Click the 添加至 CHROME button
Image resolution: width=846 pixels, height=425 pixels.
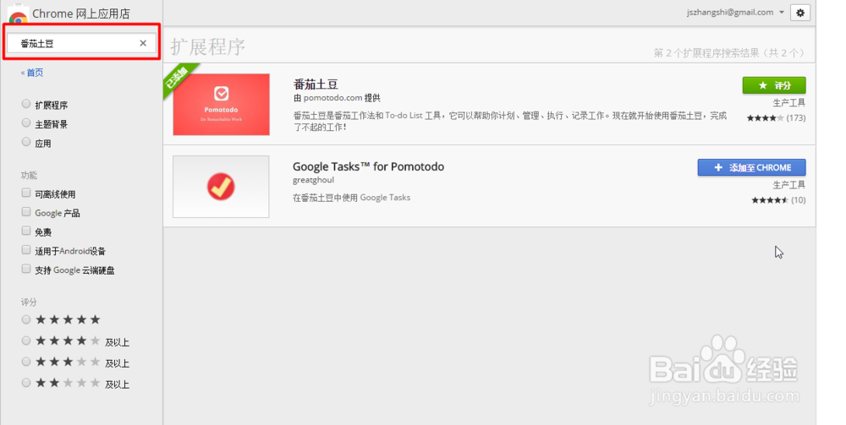tap(751, 167)
